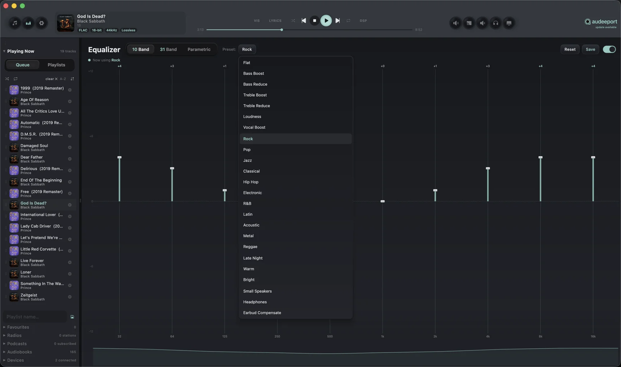This screenshot has width=621, height=367.
Task: Select the Playlists tab
Action: click(56, 65)
